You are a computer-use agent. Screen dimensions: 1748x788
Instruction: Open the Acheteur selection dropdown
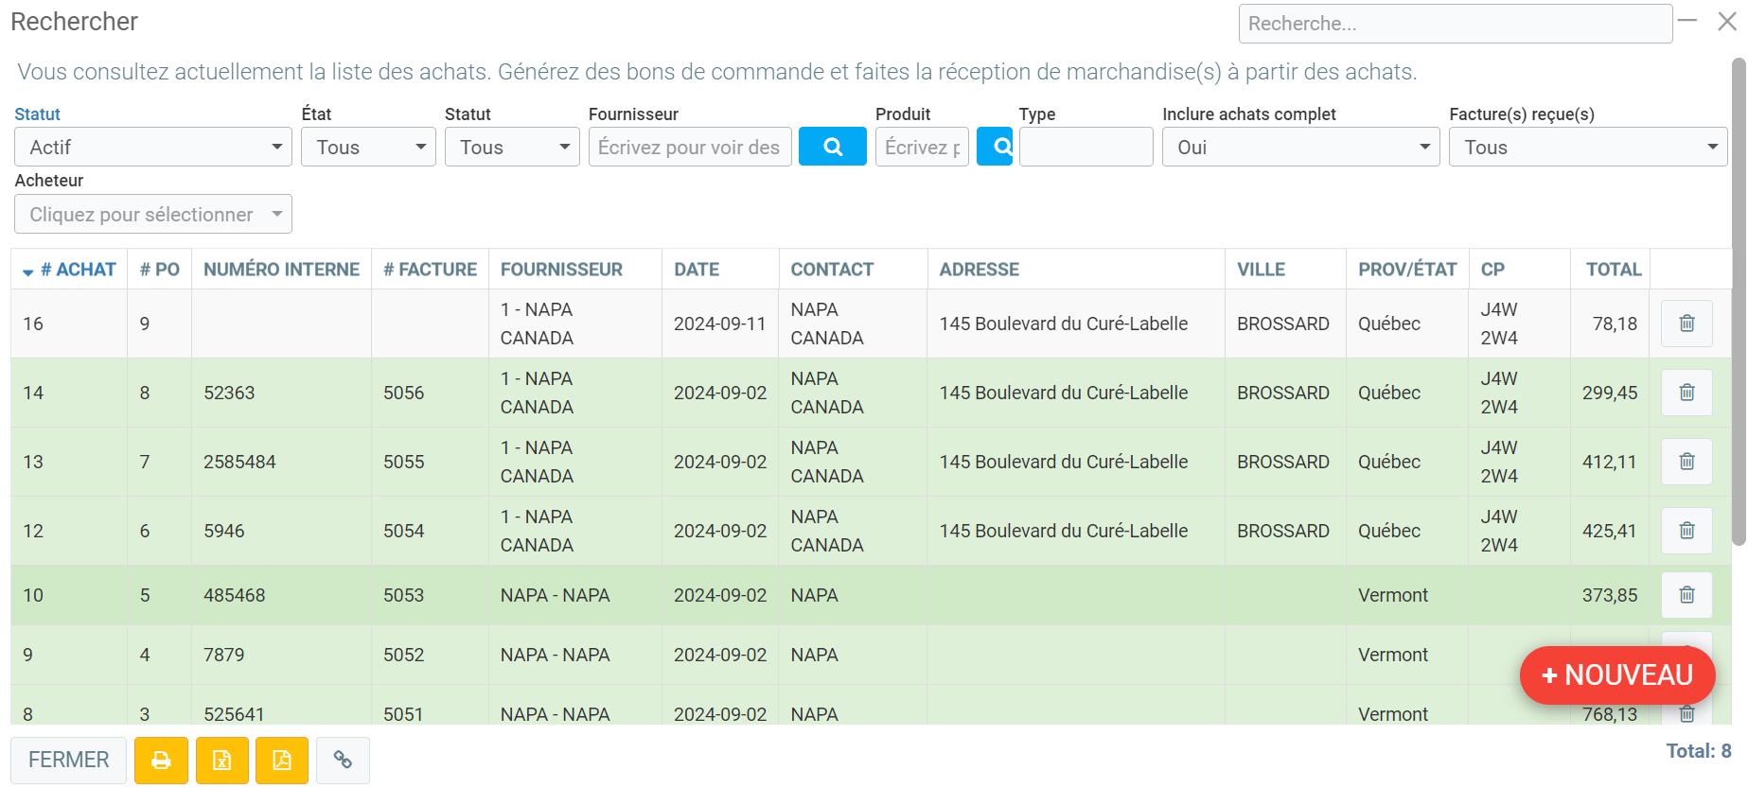point(152,215)
